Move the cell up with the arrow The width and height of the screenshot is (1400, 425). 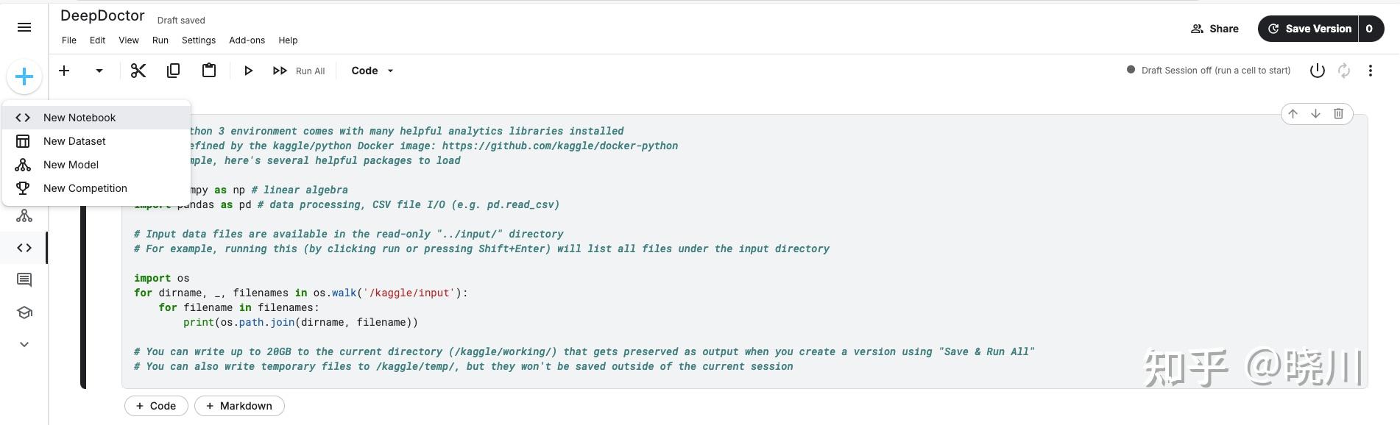click(x=1293, y=113)
